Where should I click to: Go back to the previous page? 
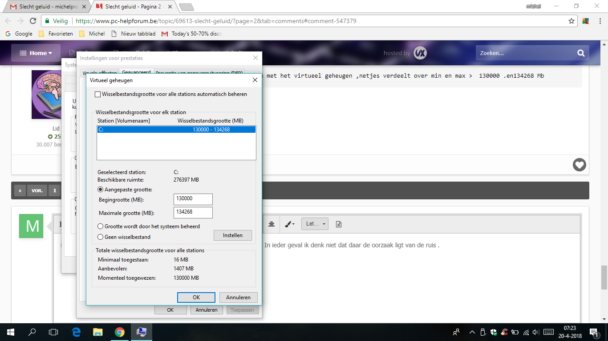pos(8,21)
